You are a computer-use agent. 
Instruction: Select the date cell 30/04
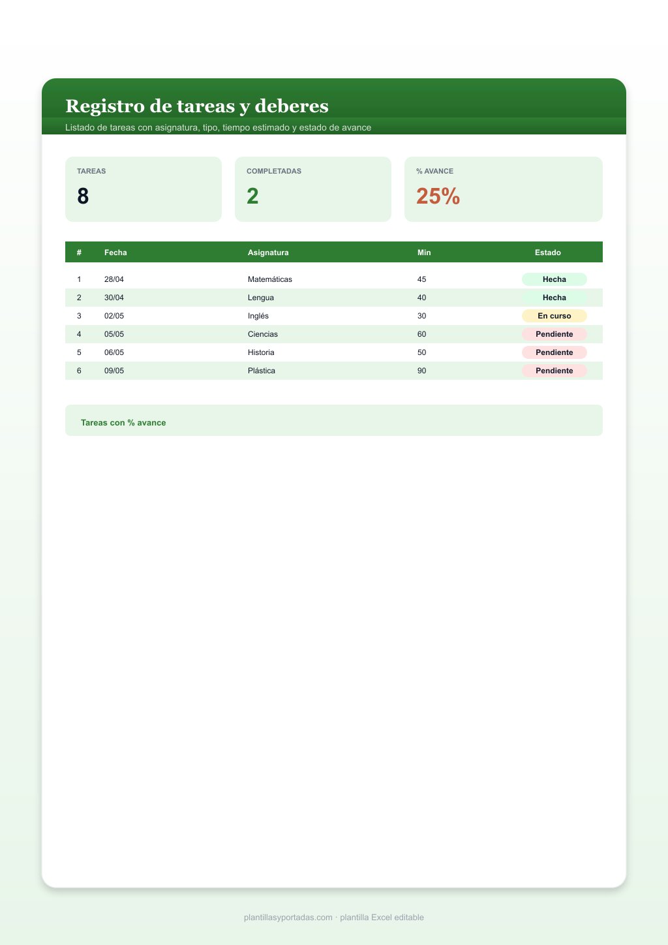tap(114, 298)
